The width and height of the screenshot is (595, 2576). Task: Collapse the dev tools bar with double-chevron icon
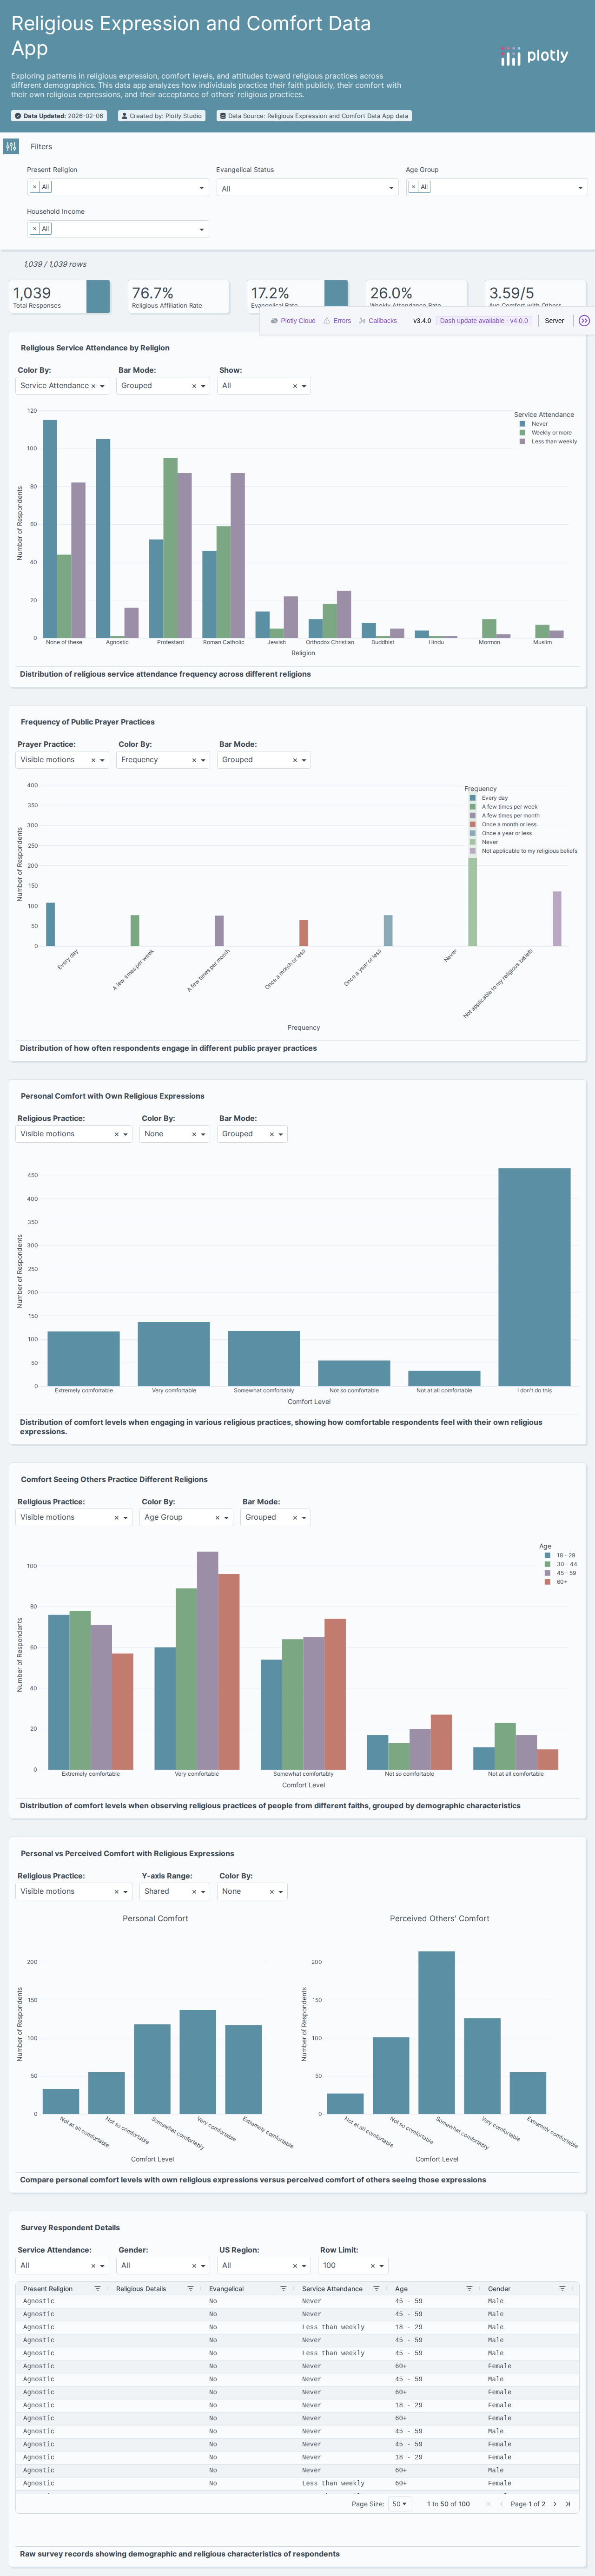coord(584,321)
